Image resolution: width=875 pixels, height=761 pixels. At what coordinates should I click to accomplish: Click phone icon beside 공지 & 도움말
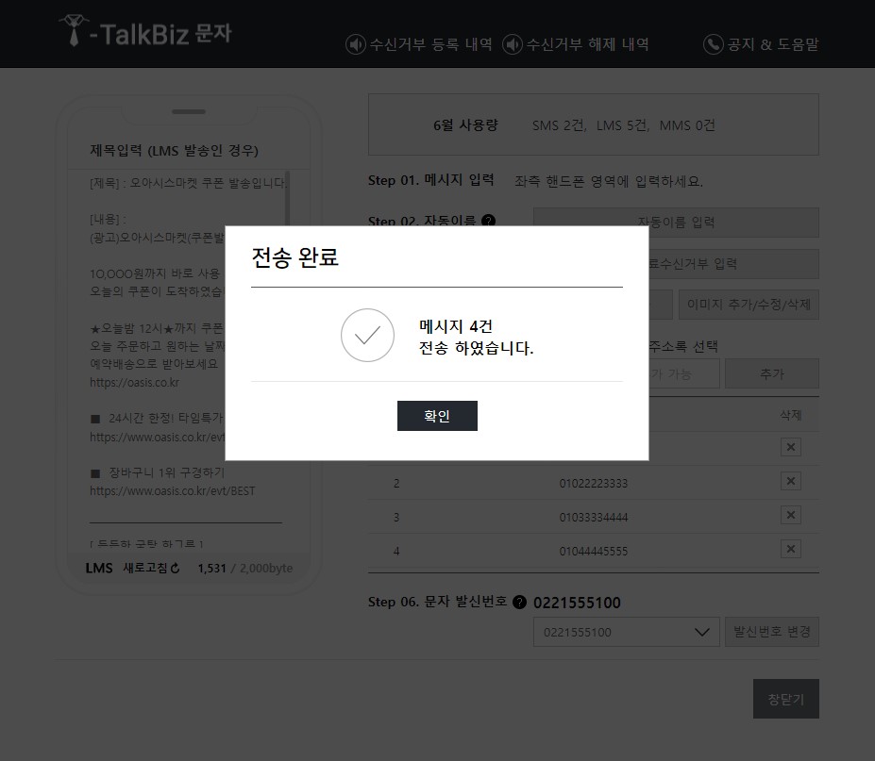(714, 44)
